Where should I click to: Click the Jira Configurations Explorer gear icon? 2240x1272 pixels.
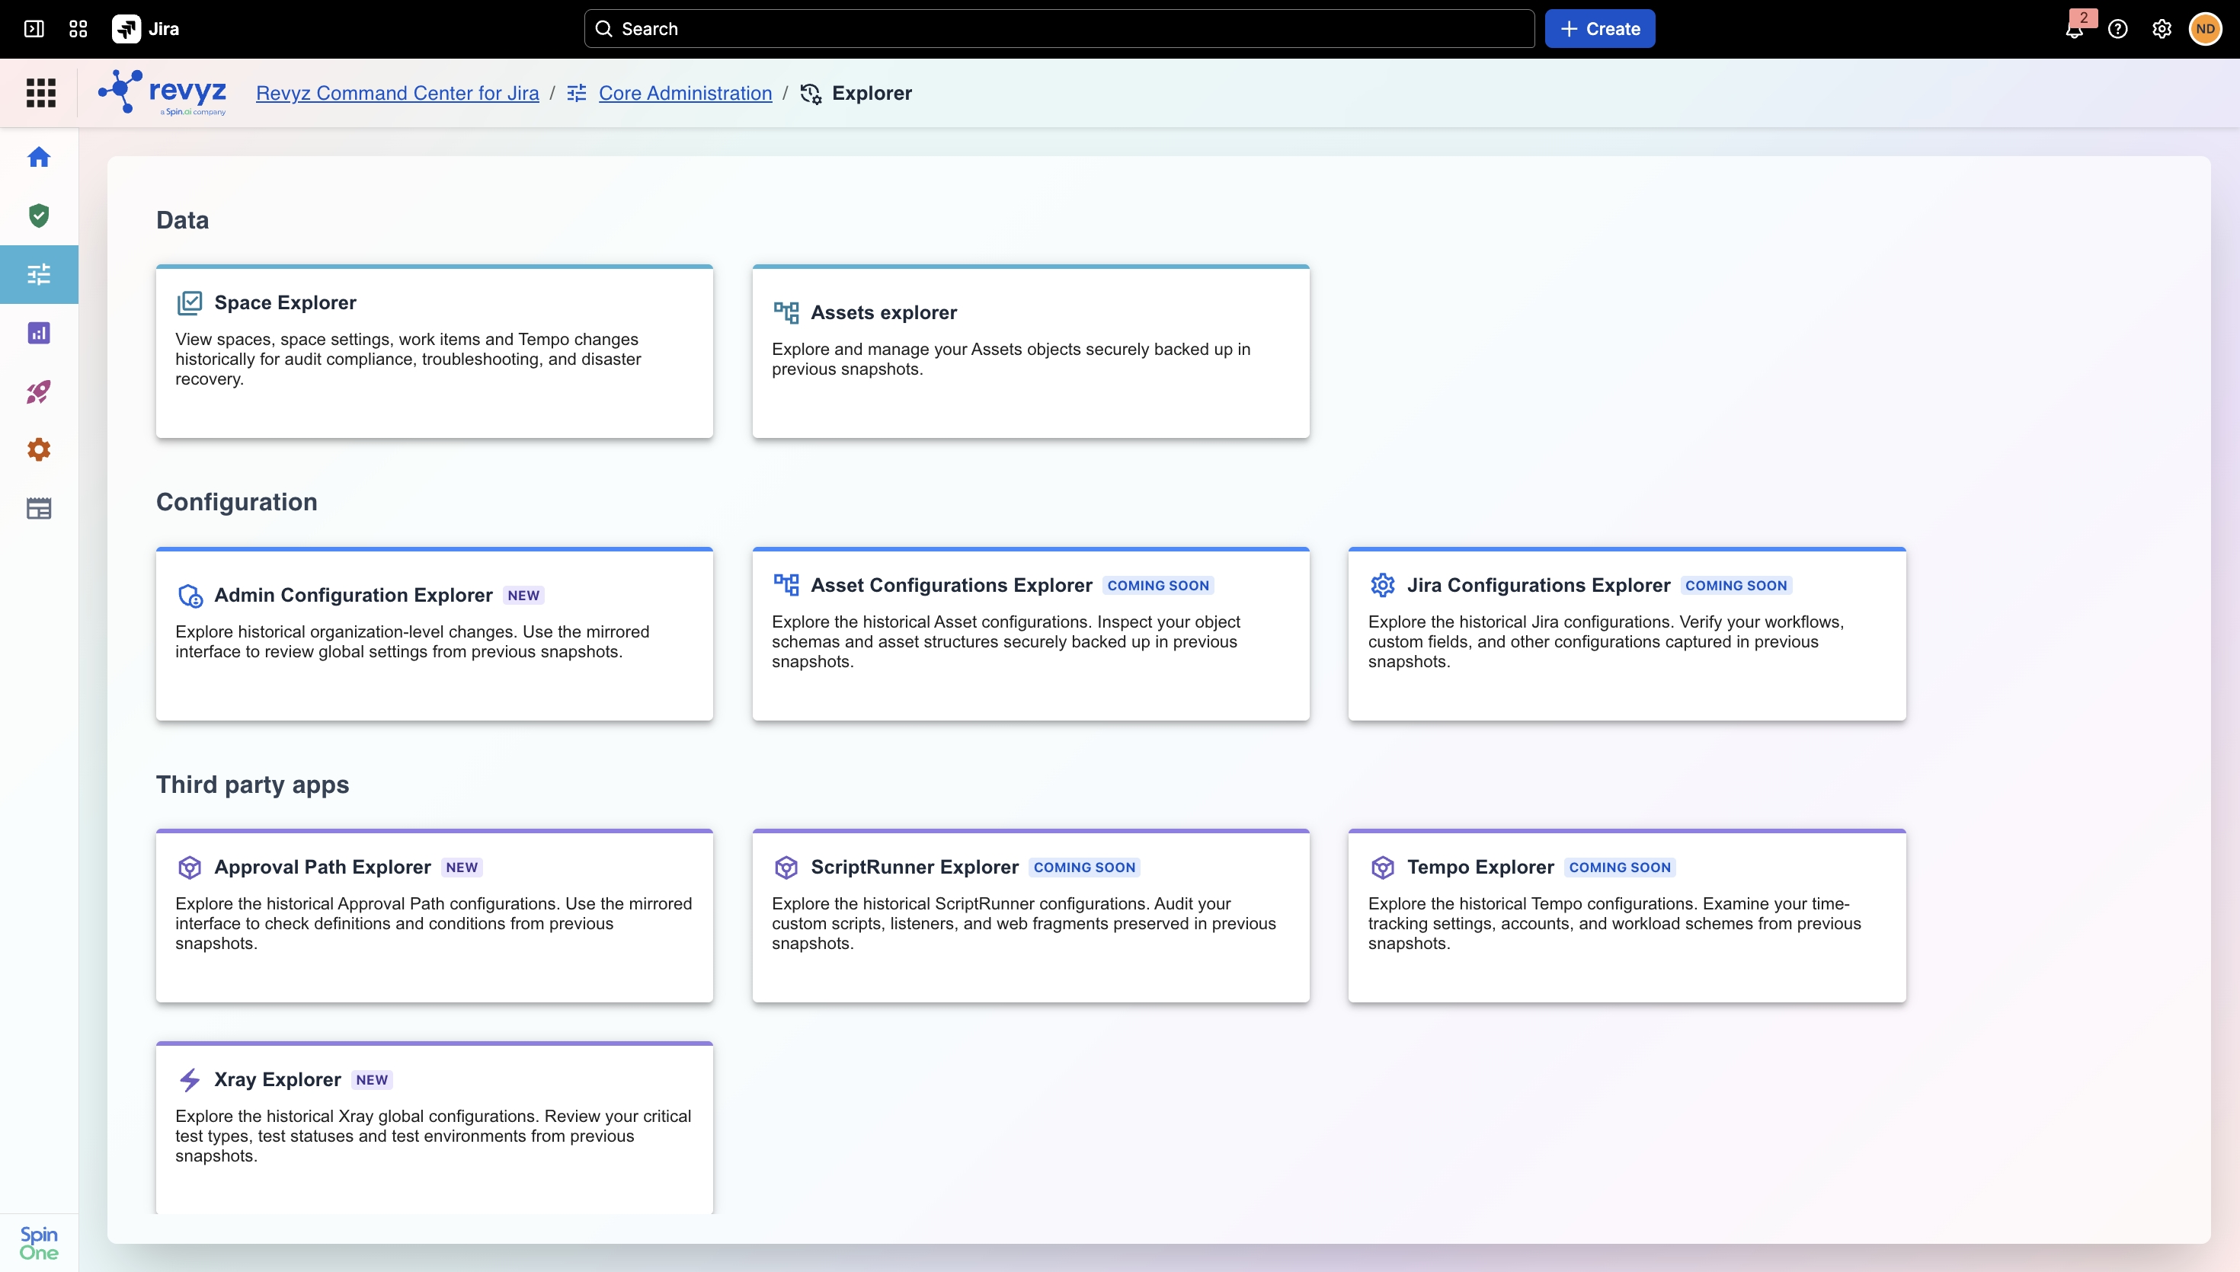click(1382, 585)
